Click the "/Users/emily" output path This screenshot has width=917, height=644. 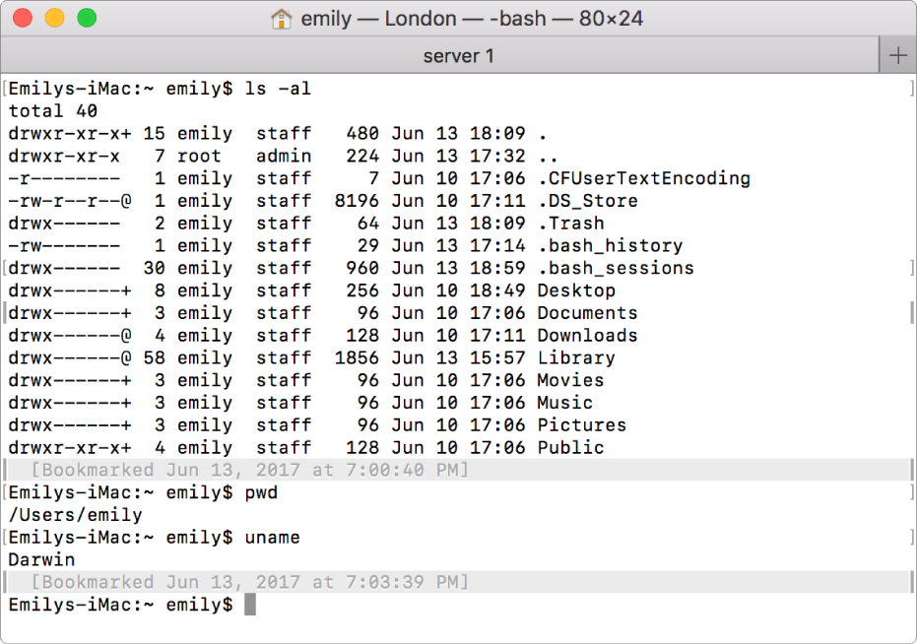tap(76, 515)
